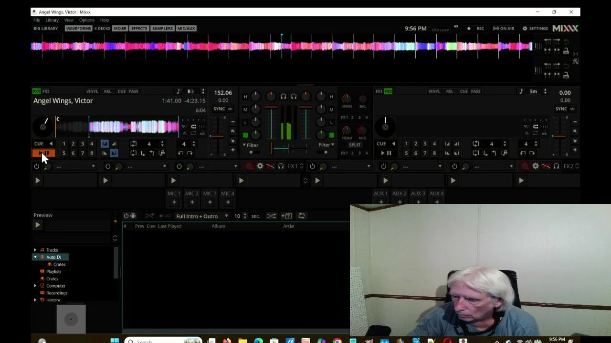Select Playlists in the library sidebar
The width and height of the screenshot is (611, 343).
point(53,272)
